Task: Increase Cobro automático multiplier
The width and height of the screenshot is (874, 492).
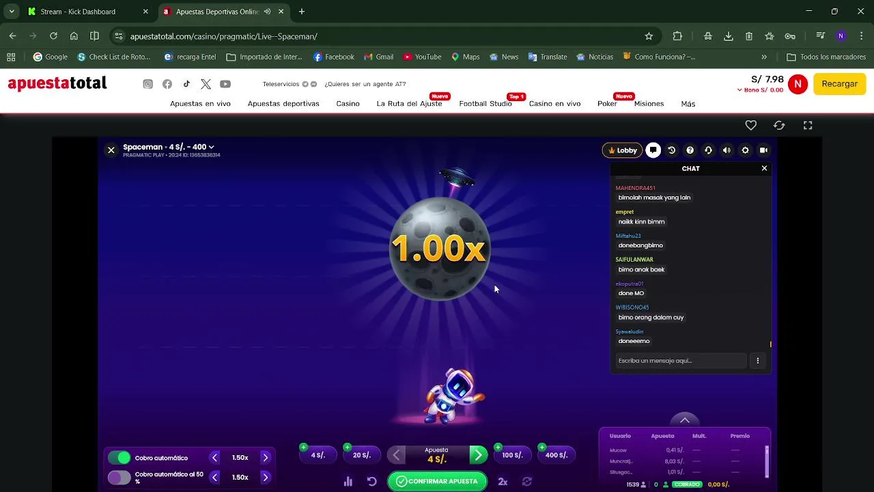Action: (x=265, y=458)
